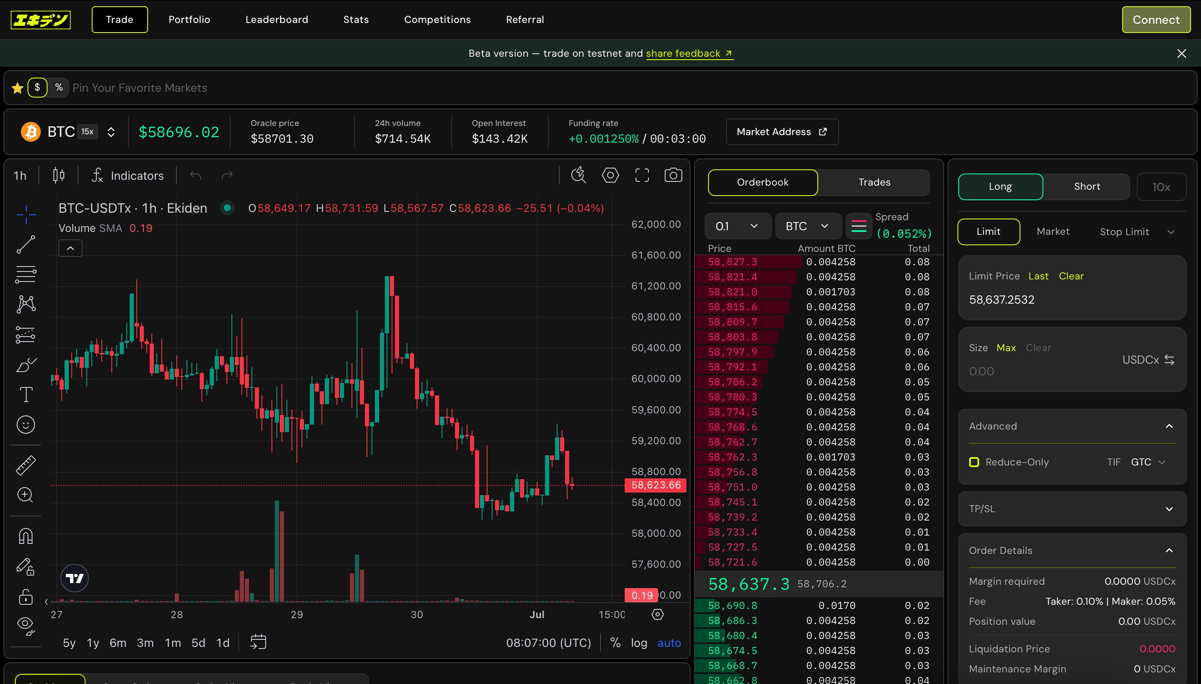Viewport: 1201px width, 684px height.
Task: Open the candle chart style selector
Action: point(59,175)
